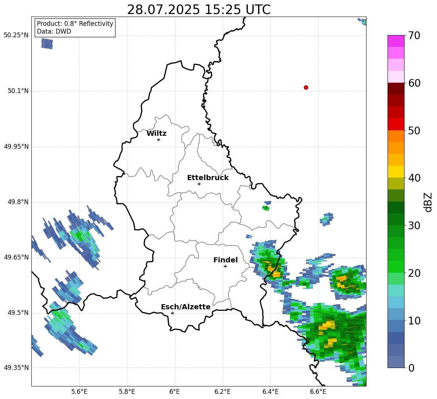Viewport: 437px width, 399px height.
Task: Click the small green echo inside eastern Luxembourg
Action: click(266, 208)
